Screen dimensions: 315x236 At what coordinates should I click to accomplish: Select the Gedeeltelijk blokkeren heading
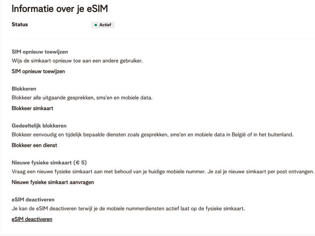[x=39, y=126]
